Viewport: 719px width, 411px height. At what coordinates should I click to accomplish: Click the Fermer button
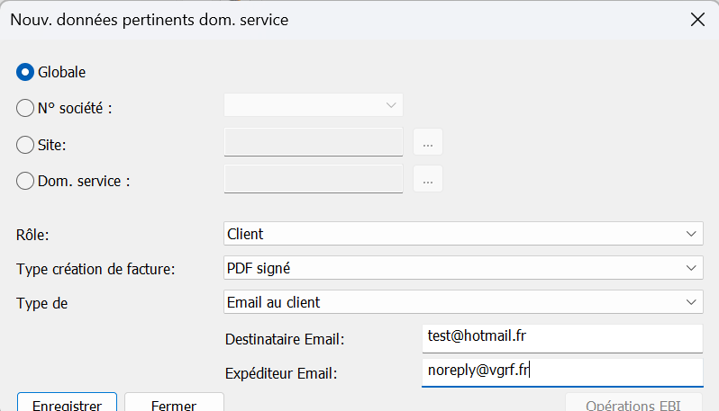[174, 403]
